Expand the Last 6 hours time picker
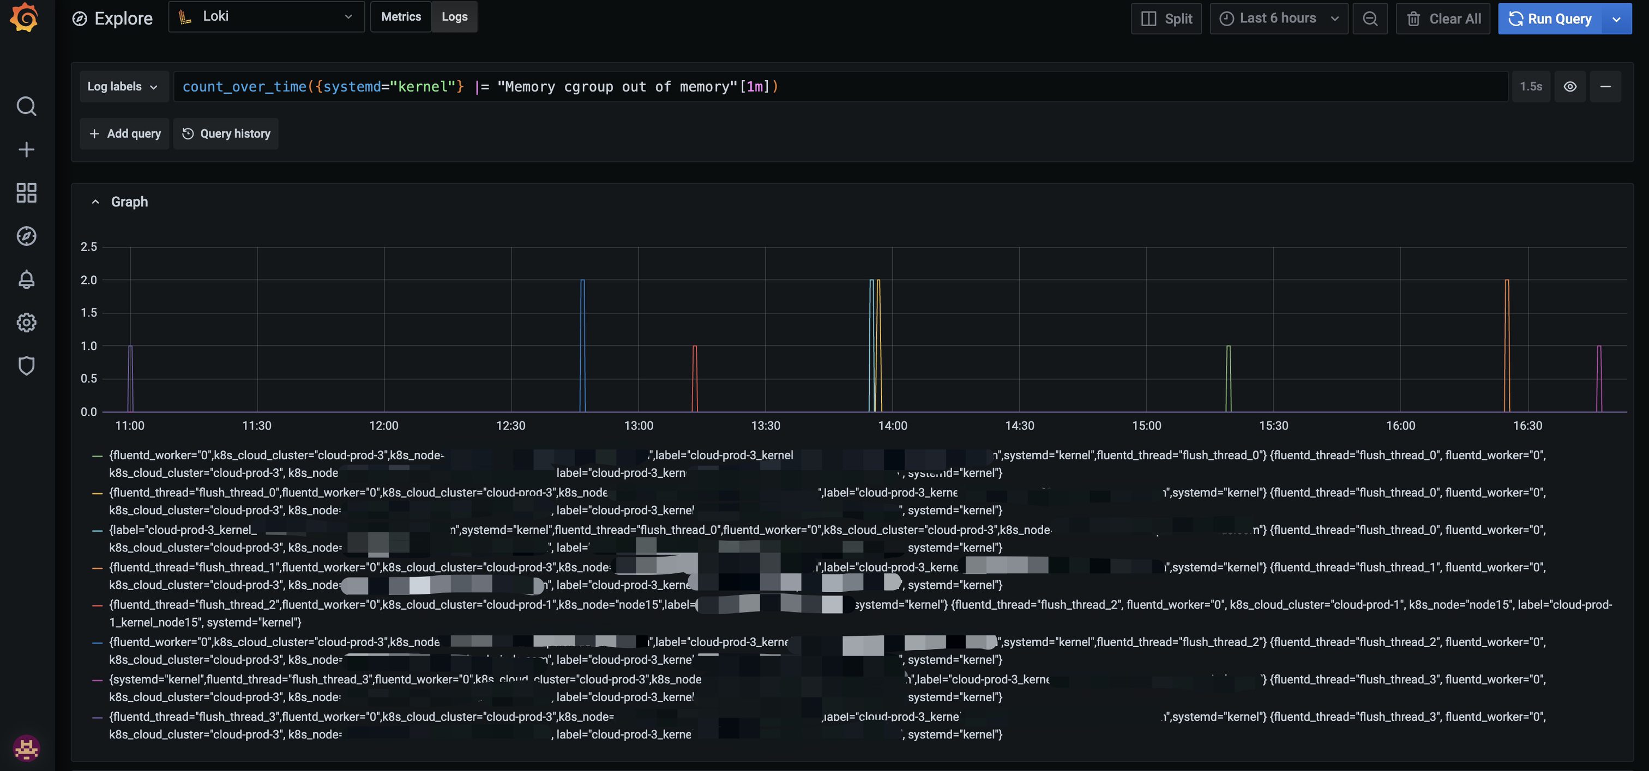The width and height of the screenshot is (1649, 771). point(1278,19)
